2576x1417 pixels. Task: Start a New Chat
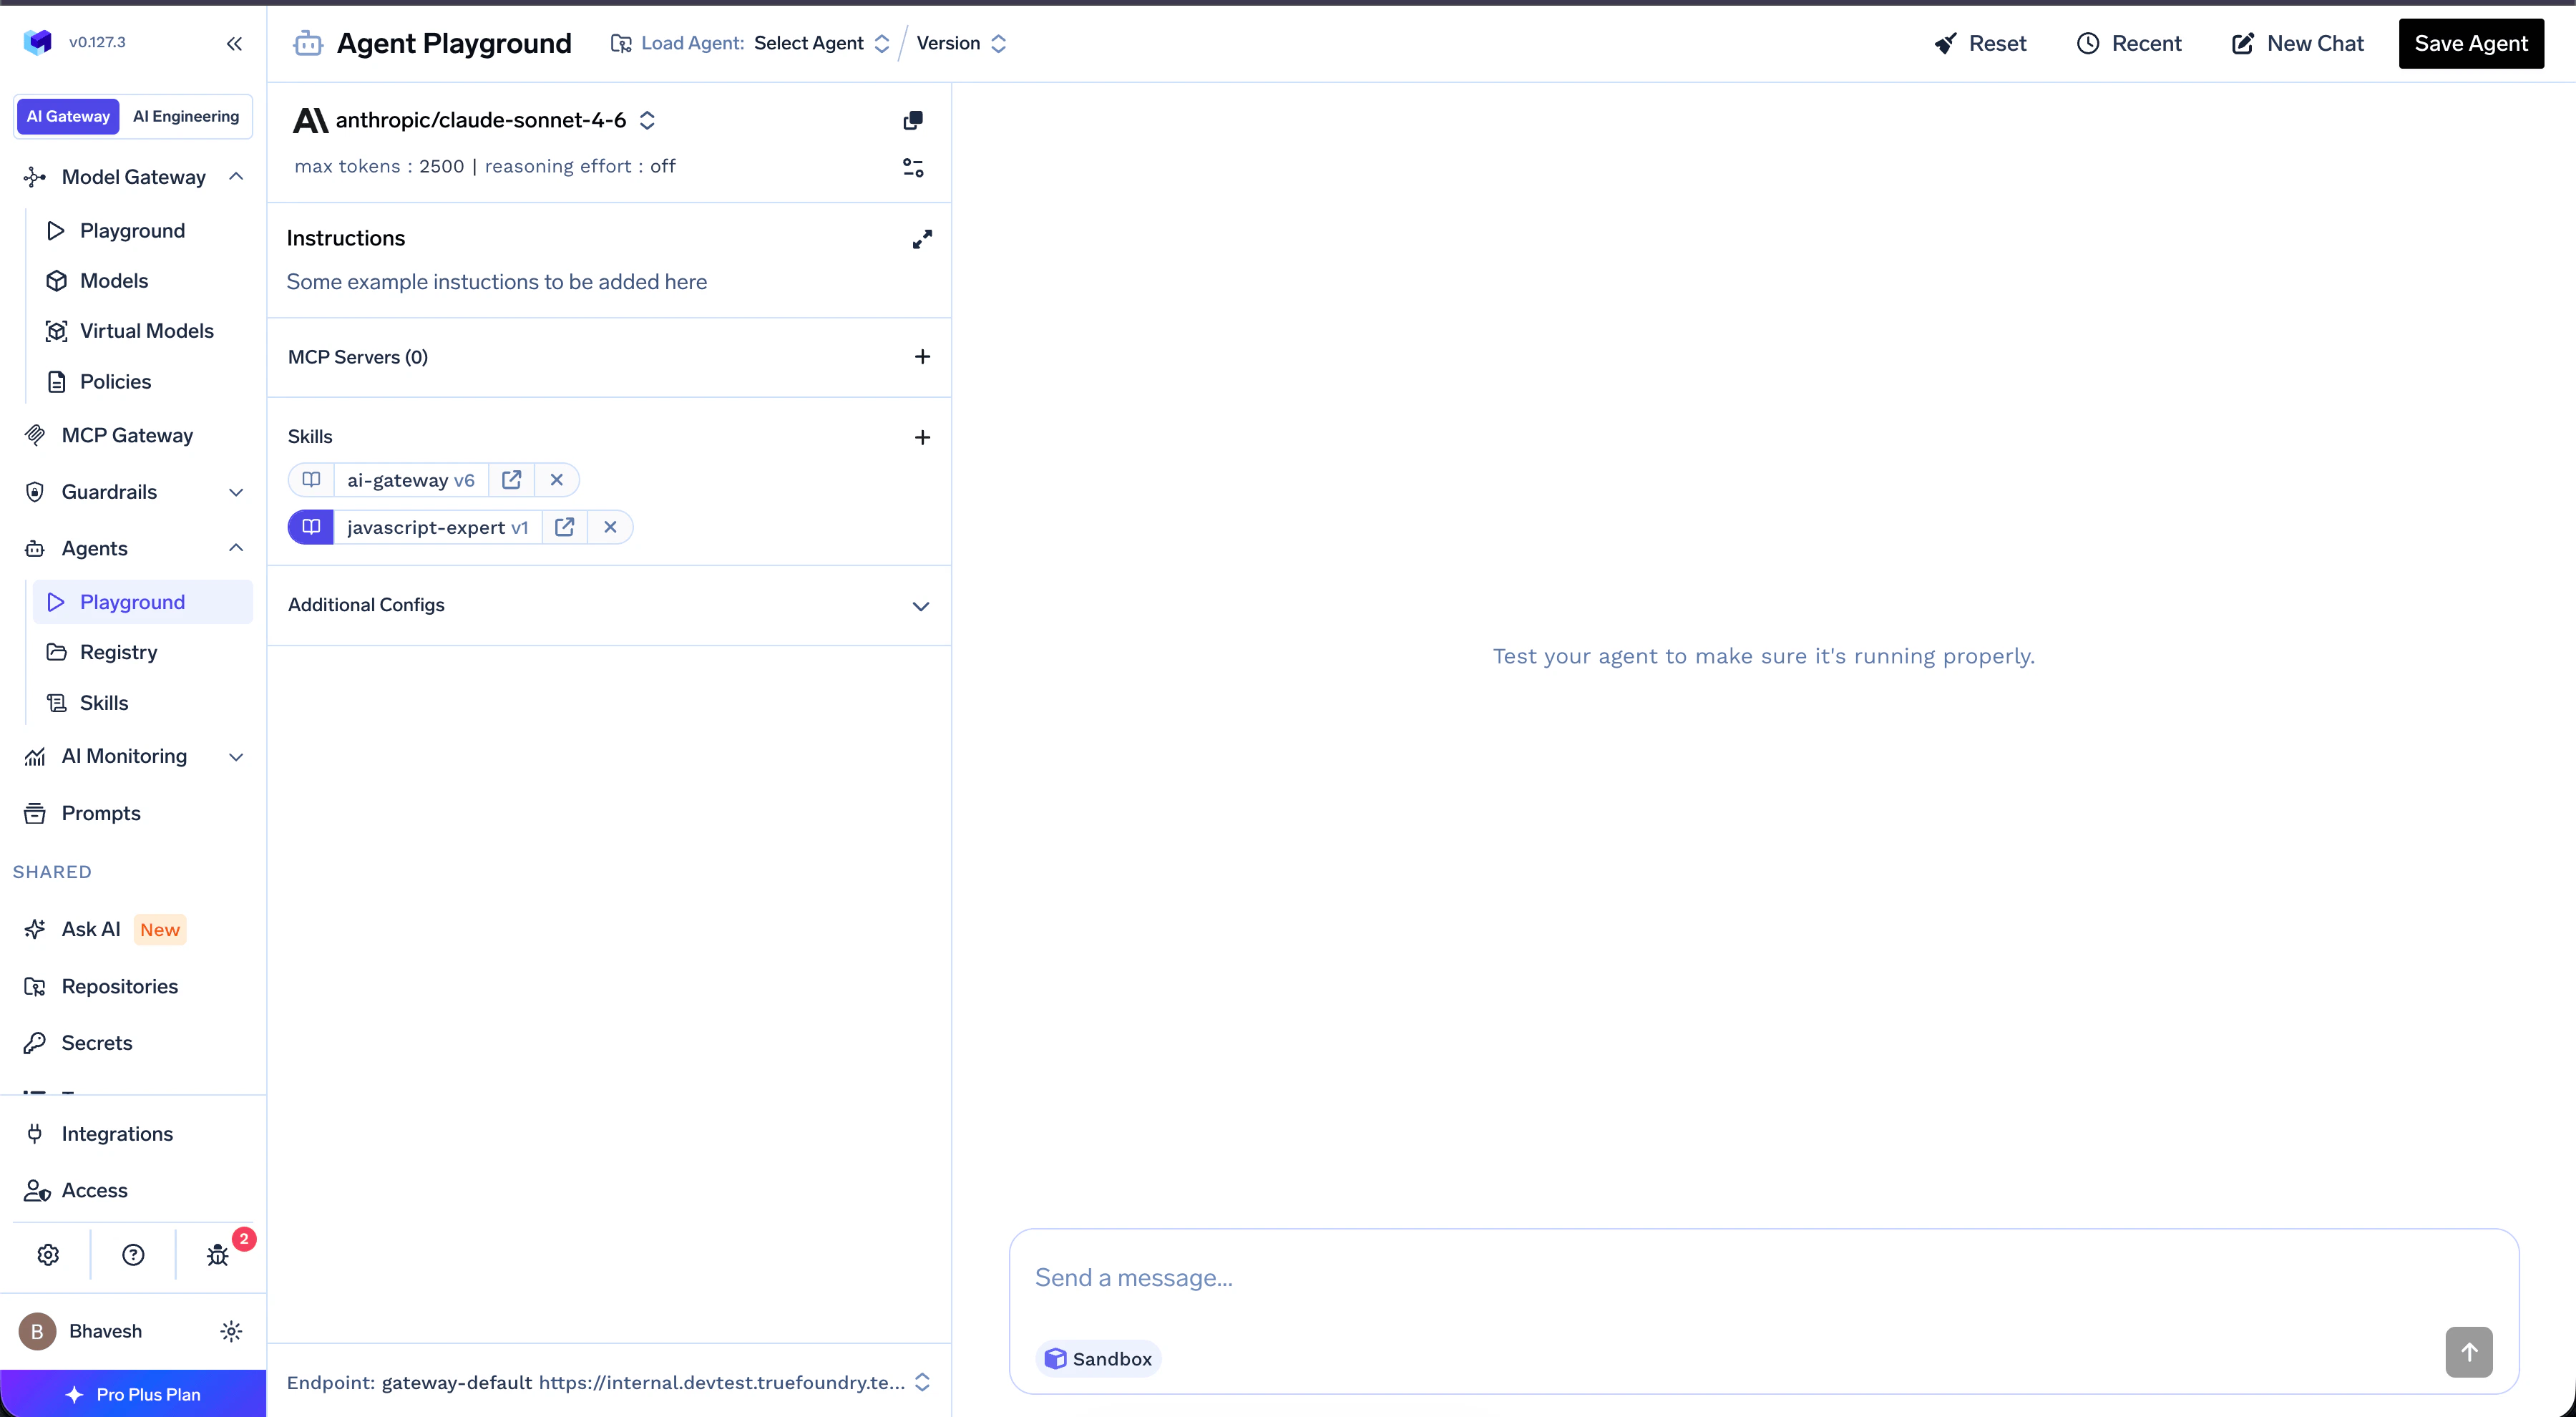click(2298, 43)
